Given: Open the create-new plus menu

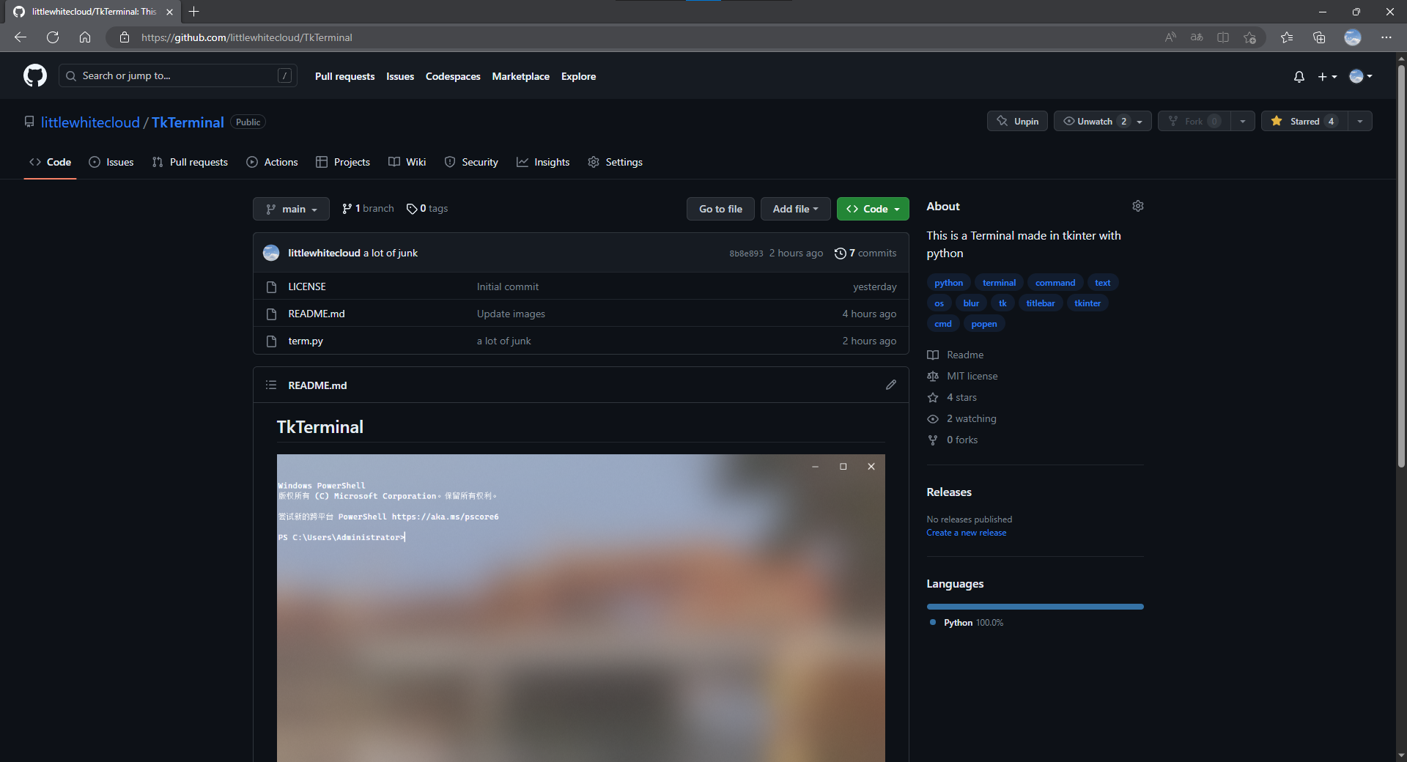Looking at the screenshot, I should point(1326,76).
